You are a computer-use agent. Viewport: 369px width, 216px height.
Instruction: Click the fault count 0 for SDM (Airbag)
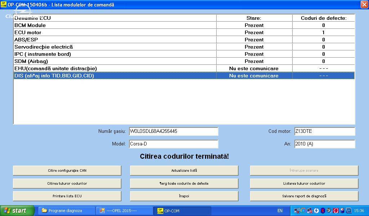324,61
